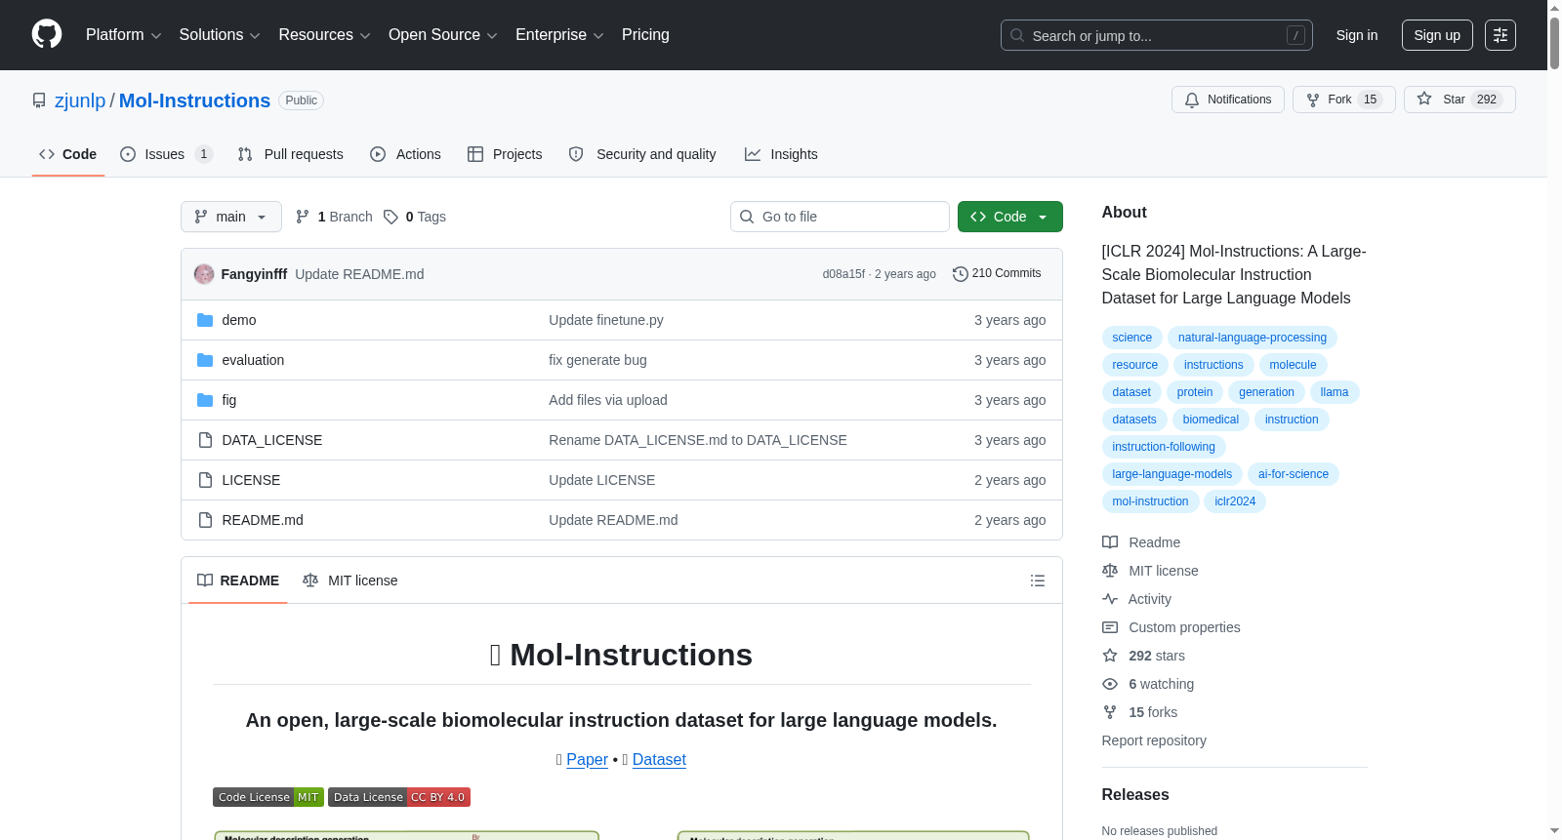This screenshot has height=840, width=1562.
Task: Focus the Go to file input
Action: click(840, 217)
